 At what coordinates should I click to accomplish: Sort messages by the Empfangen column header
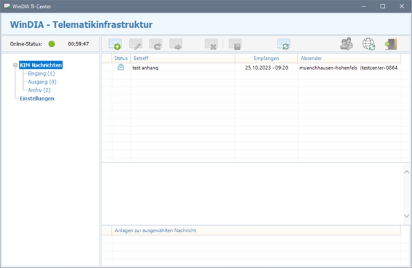click(266, 58)
